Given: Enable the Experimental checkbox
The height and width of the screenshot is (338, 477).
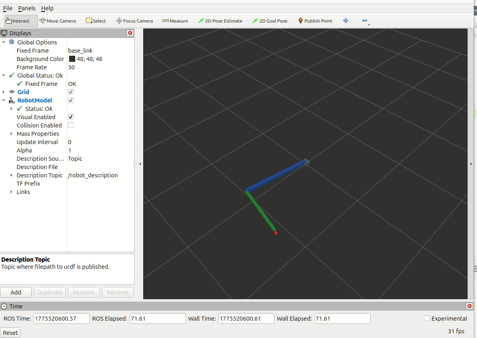Looking at the screenshot, I should click(x=427, y=318).
